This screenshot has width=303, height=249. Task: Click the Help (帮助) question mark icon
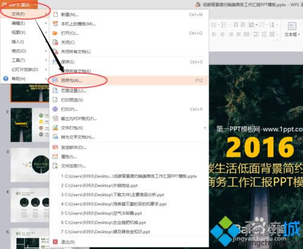coord(6,79)
